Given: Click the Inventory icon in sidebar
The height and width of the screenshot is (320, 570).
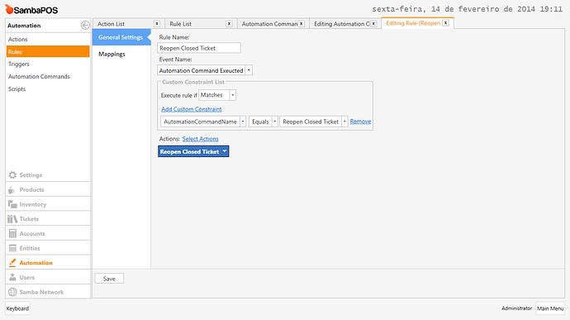Looking at the screenshot, I should [x=12, y=204].
